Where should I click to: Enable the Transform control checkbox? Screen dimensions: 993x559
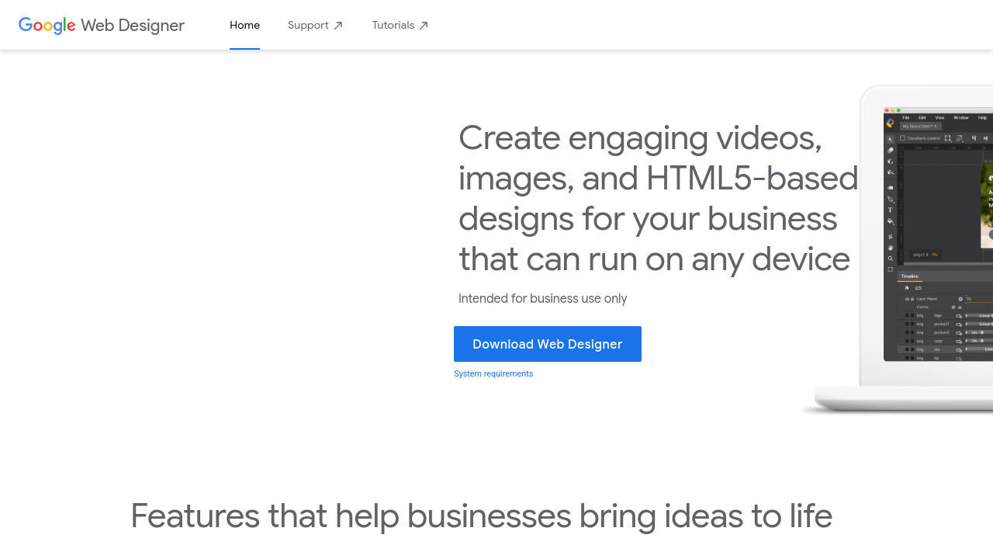902,138
